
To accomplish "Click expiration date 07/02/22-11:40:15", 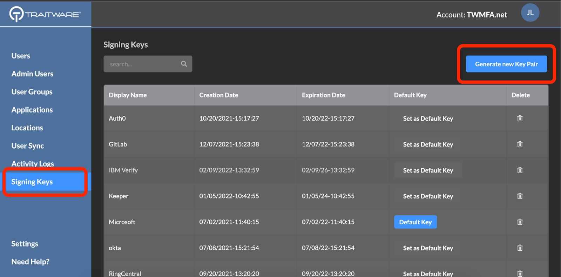I will (328, 222).
